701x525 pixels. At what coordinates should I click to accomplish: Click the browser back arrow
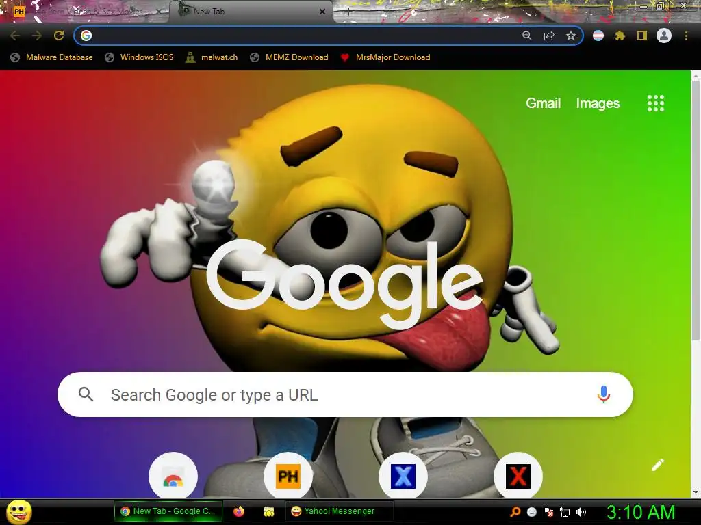[15, 36]
